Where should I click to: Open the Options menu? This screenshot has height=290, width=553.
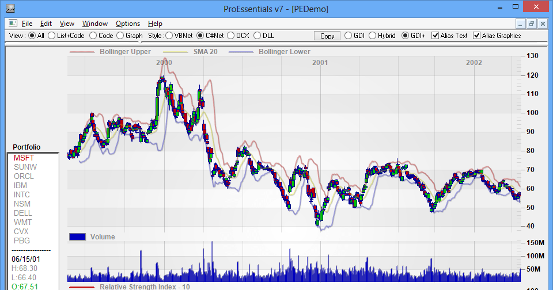pyautogui.click(x=127, y=24)
